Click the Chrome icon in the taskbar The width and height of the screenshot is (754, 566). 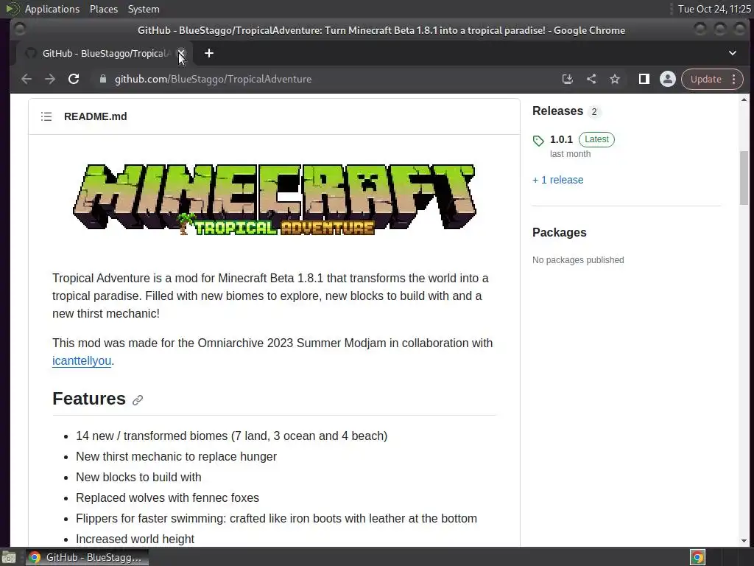pyautogui.click(x=35, y=557)
